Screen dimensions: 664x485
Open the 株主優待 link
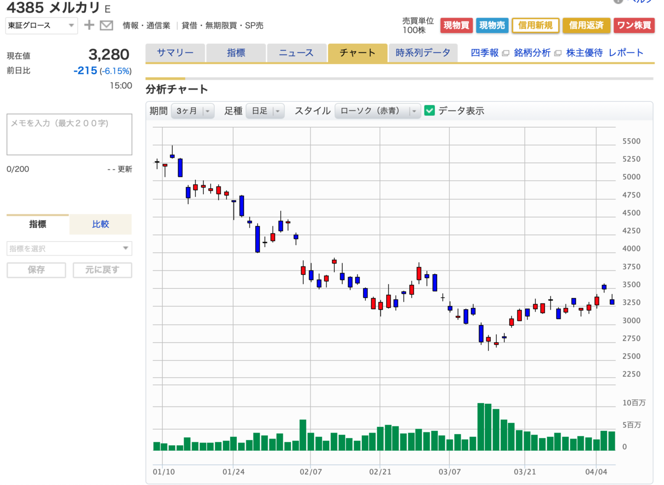(584, 53)
